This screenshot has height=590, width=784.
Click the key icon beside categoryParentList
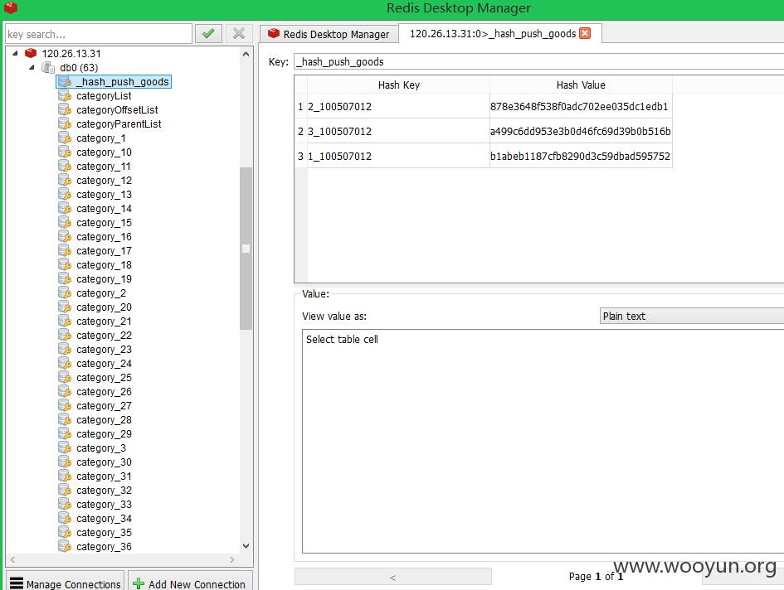tap(65, 123)
